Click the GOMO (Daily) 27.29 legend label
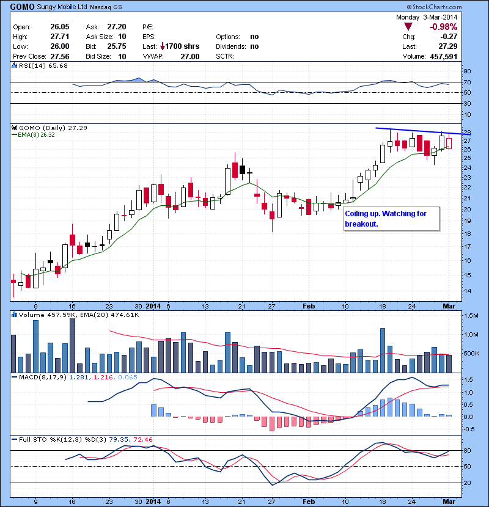The width and height of the screenshot is (489, 507). tap(53, 128)
